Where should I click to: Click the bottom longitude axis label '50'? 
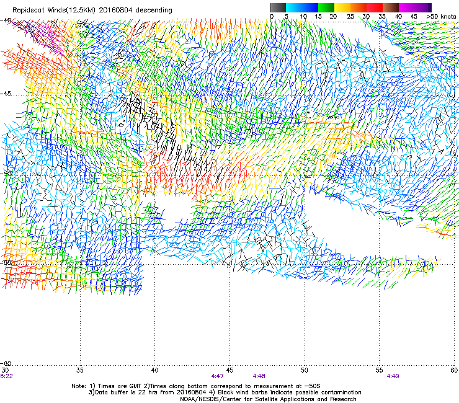(305, 370)
